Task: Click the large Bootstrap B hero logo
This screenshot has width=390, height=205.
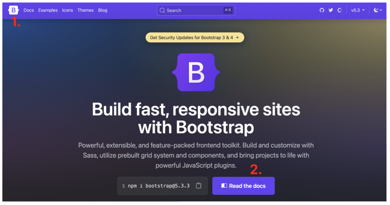Action: [x=196, y=72]
